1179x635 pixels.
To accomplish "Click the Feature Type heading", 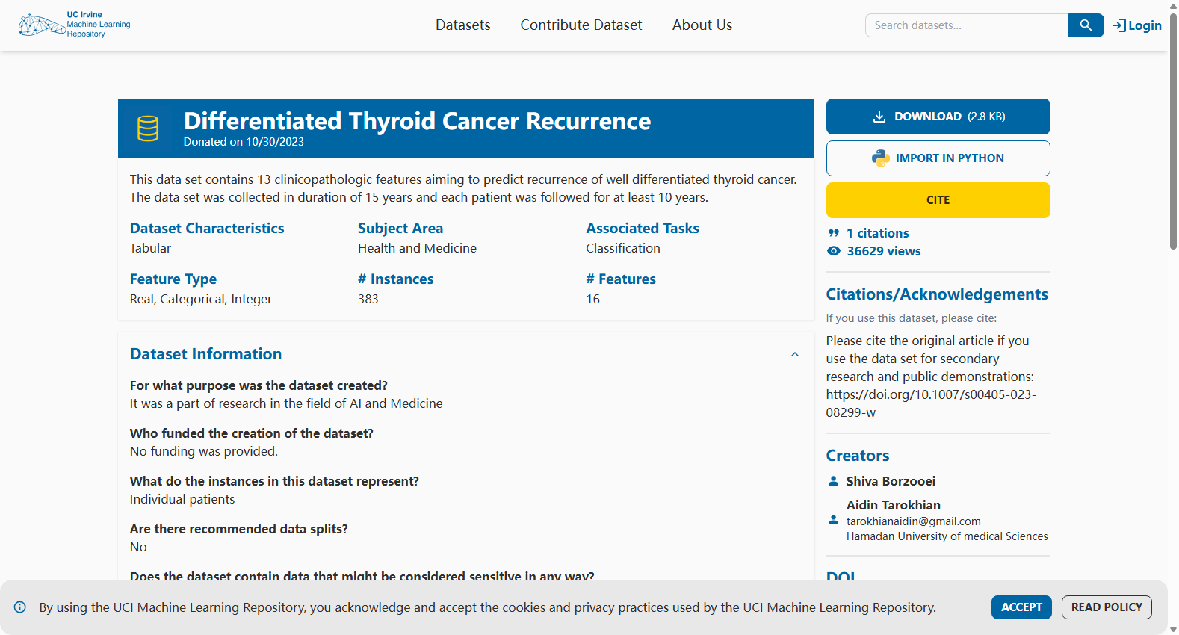I will tap(173, 279).
